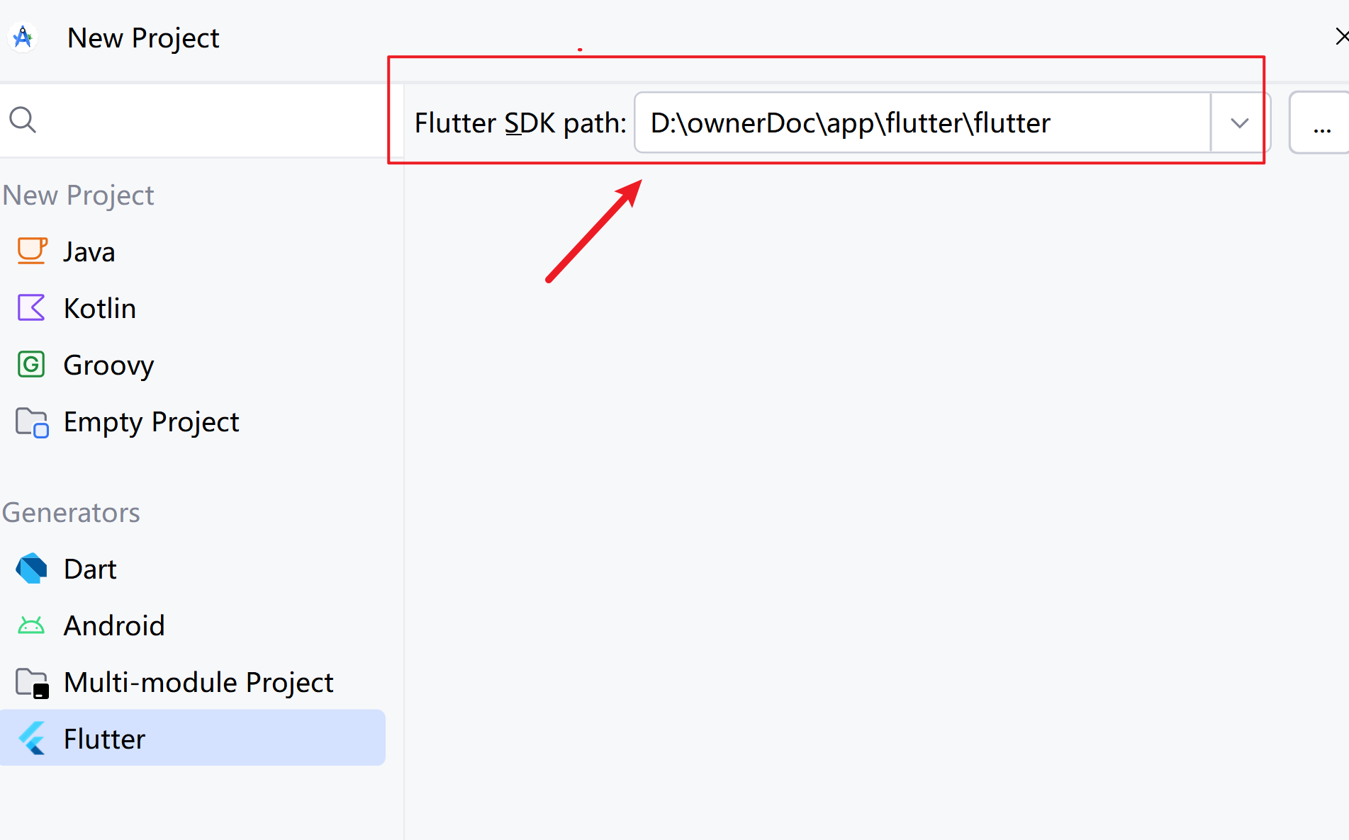Click the Generators section heading

(71, 512)
